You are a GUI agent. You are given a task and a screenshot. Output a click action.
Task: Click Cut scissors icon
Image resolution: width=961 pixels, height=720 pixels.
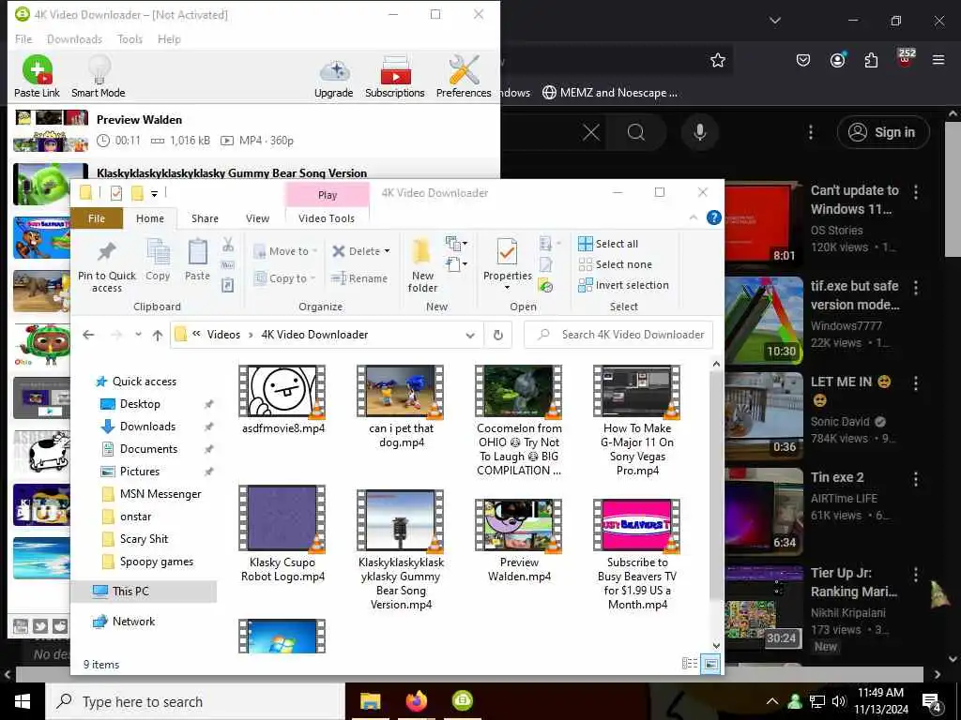click(228, 245)
